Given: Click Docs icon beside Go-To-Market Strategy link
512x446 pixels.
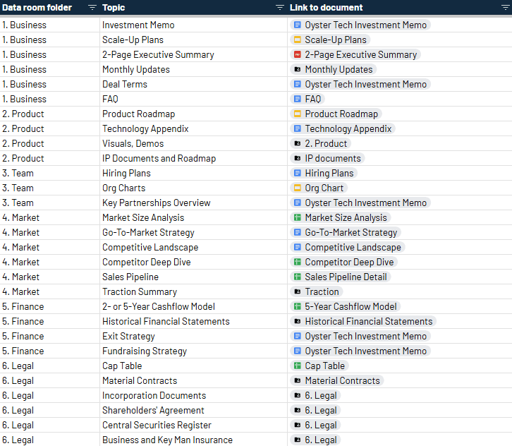Looking at the screenshot, I should click(x=298, y=232).
